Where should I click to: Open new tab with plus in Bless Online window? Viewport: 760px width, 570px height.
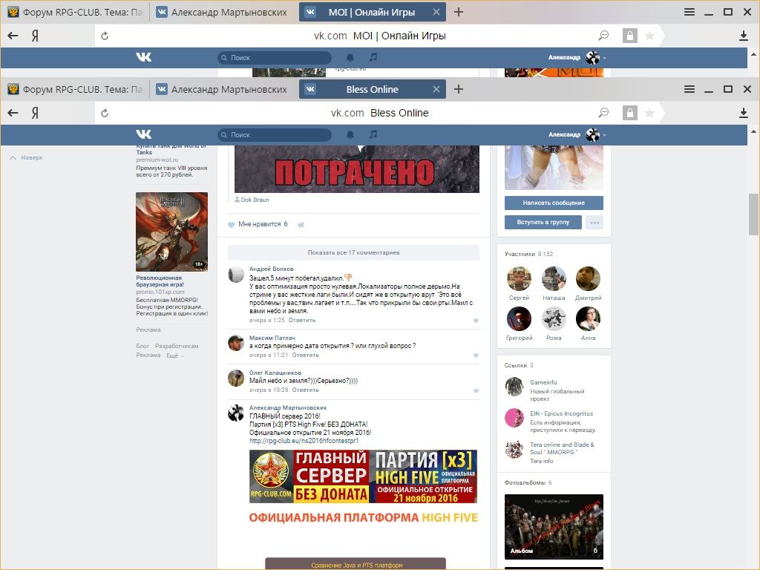[x=459, y=89]
